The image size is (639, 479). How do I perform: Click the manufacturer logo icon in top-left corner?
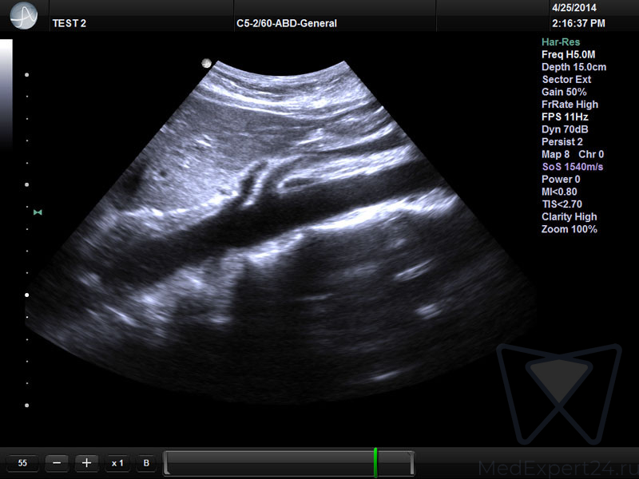click(26, 15)
